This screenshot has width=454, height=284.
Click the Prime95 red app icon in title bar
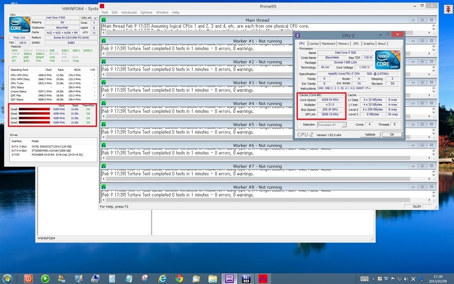pyautogui.click(x=102, y=6)
